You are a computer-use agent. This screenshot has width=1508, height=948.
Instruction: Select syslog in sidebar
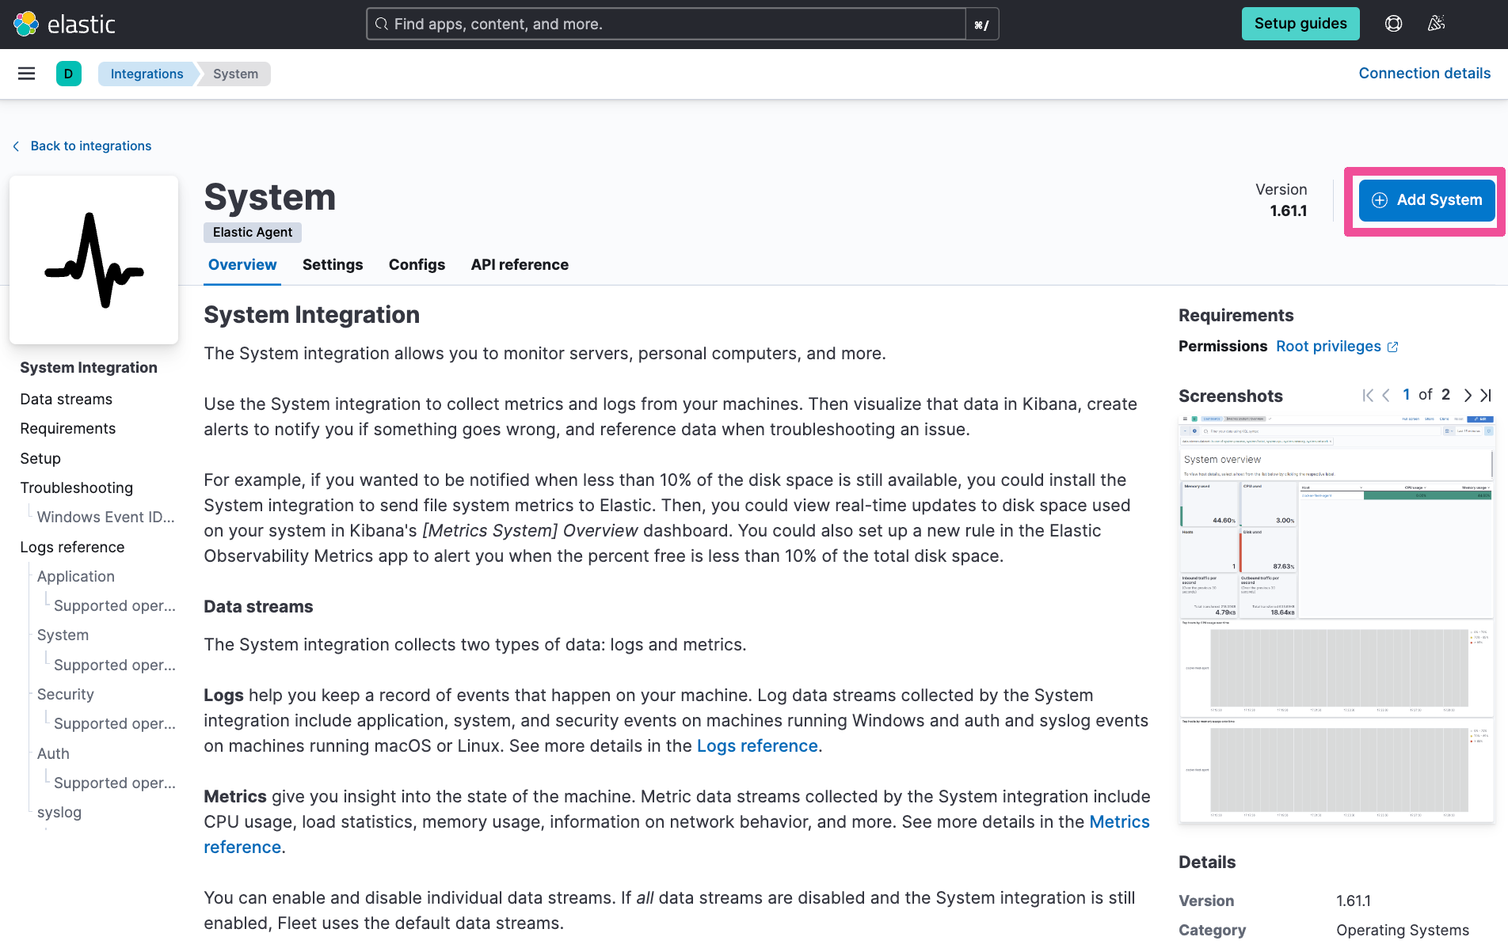click(x=59, y=812)
